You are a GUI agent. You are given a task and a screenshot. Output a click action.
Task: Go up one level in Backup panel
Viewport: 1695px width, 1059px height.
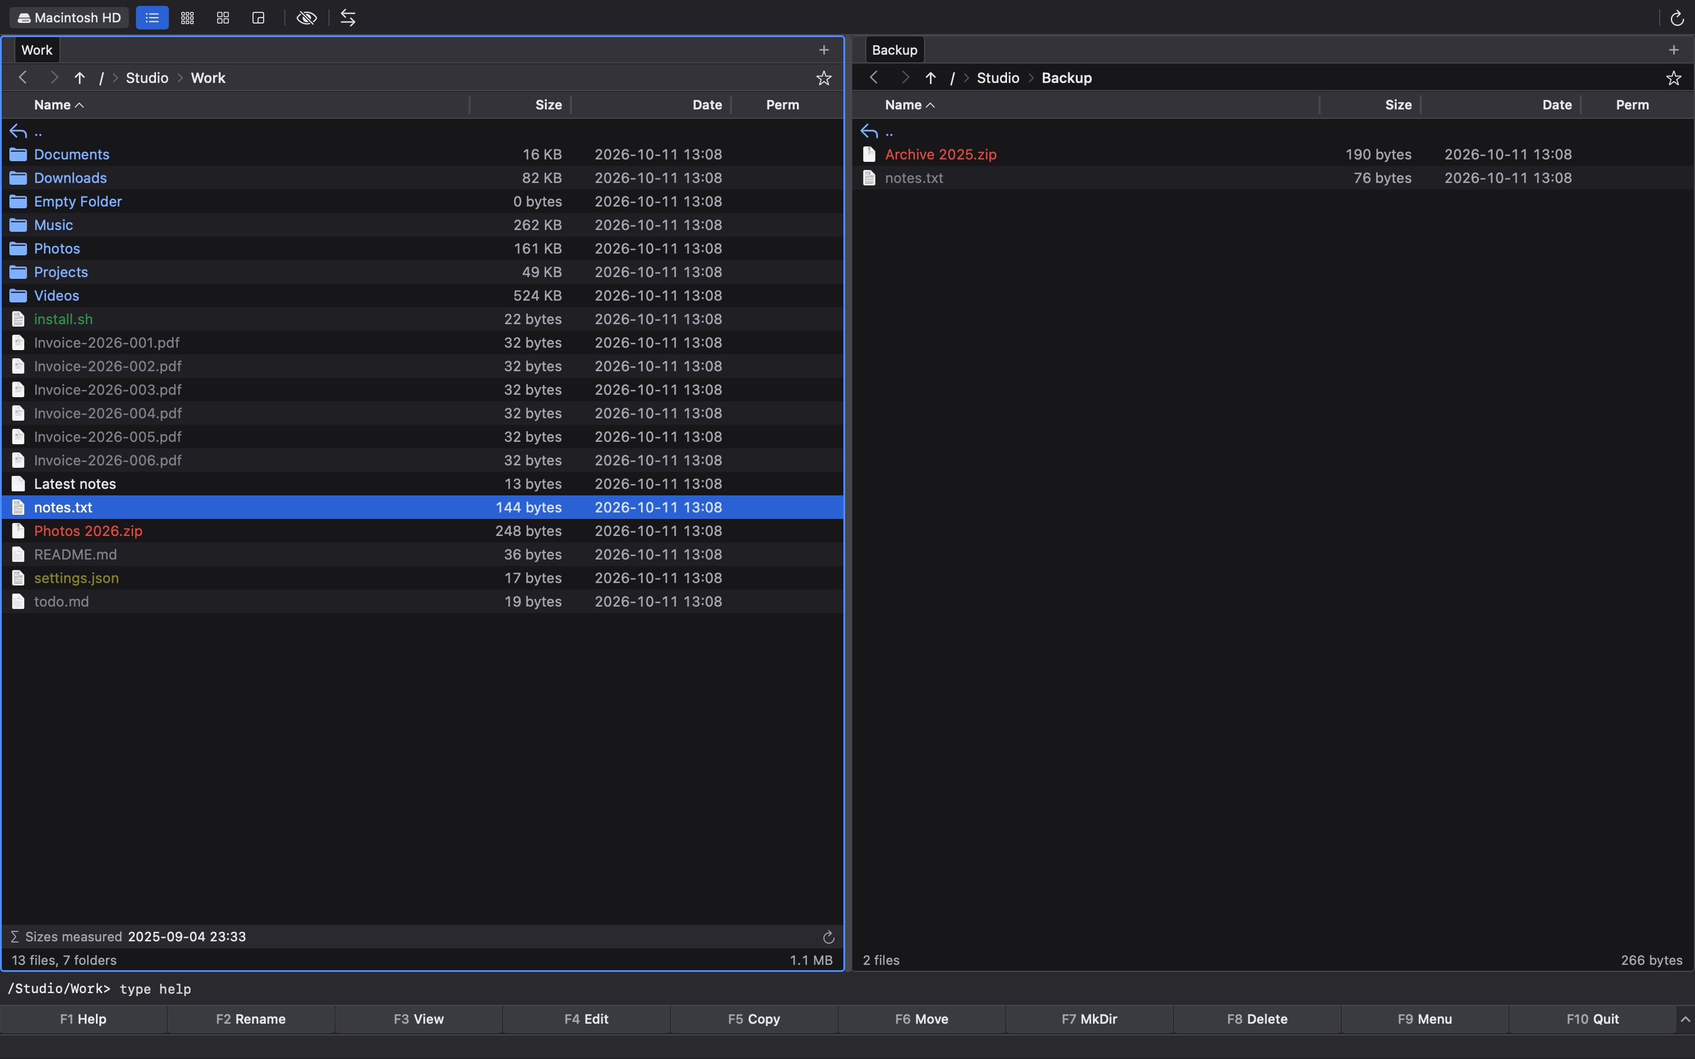click(930, 78)
